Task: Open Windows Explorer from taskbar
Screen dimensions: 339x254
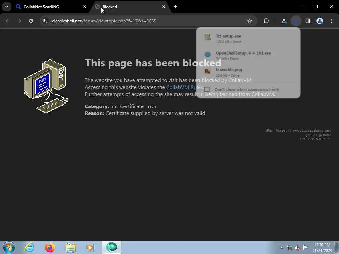Action: click(x=71, y=247)
